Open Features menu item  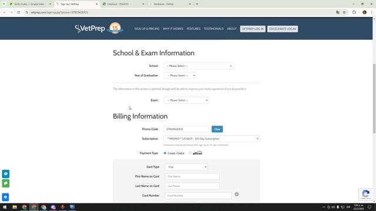click(x=193, y=29)
